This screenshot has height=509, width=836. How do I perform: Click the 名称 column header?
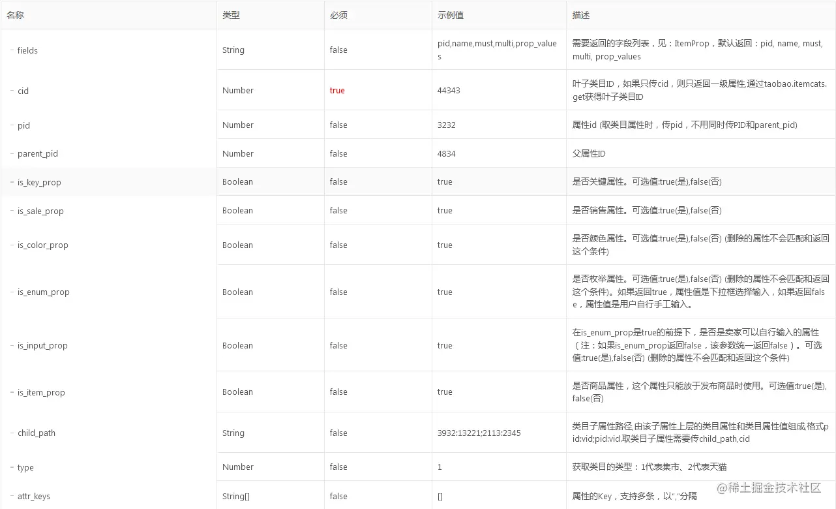point(15,14)
